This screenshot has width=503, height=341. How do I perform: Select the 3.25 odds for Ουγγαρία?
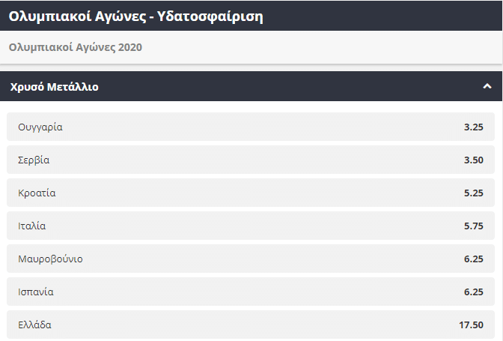[x=473, y=127]
